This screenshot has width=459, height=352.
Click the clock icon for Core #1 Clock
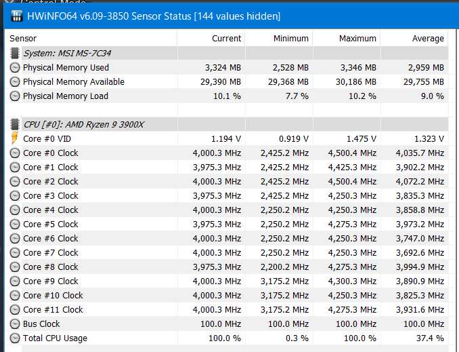point(15,168)
